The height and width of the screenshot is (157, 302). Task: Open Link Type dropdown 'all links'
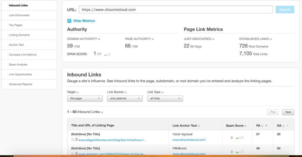(x=165, y=99)
